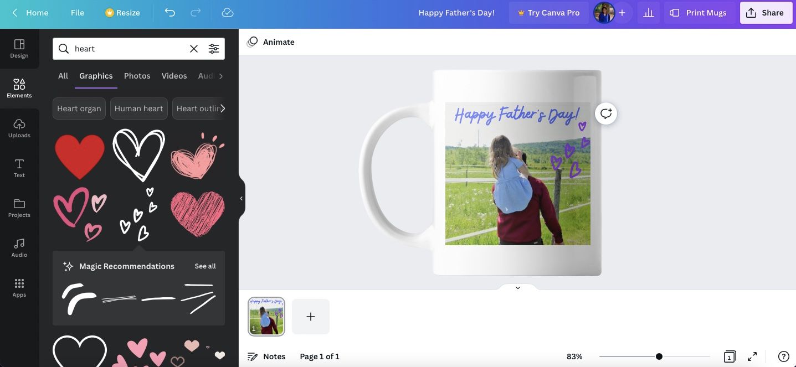Open the Audio sidebar panel
Image resolution: width=796 pixels, height=367 pixels.
click(19, 248)
